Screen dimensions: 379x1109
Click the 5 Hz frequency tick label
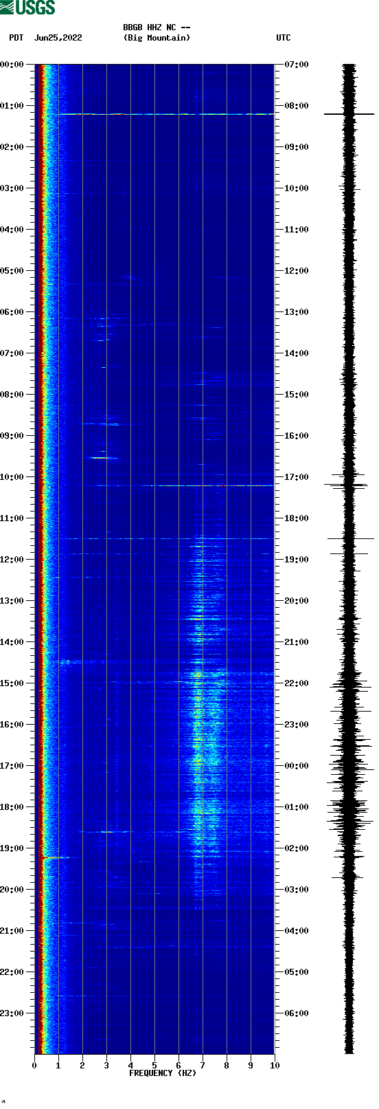coord(154,1066)
